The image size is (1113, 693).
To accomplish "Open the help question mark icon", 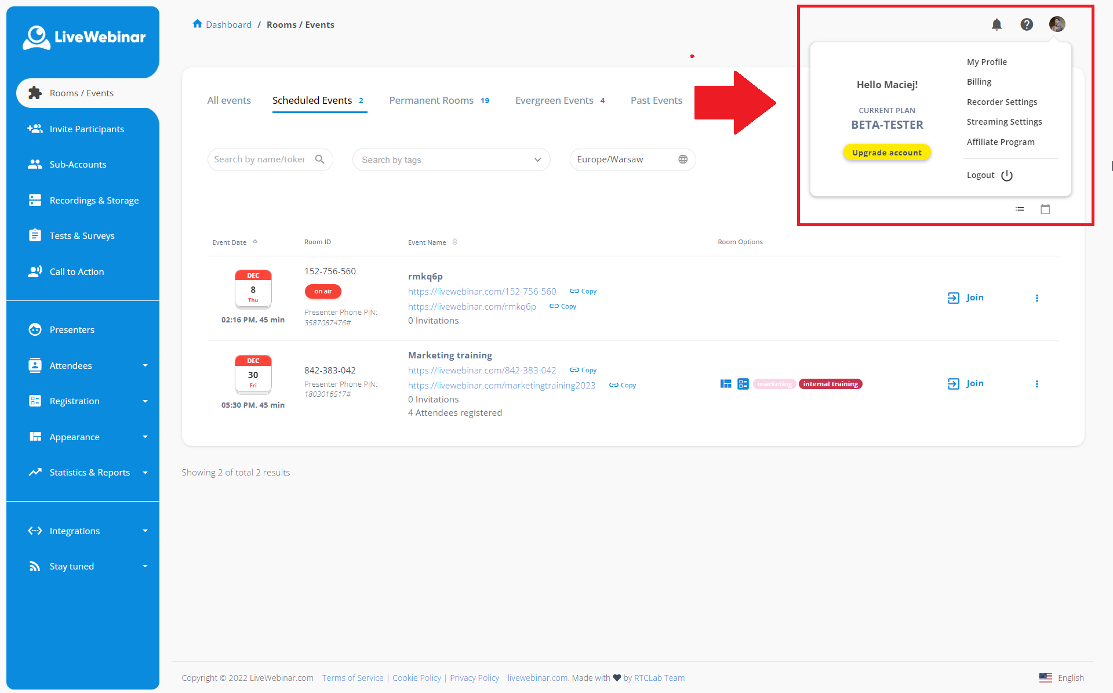I will [x=1027, y=24].
